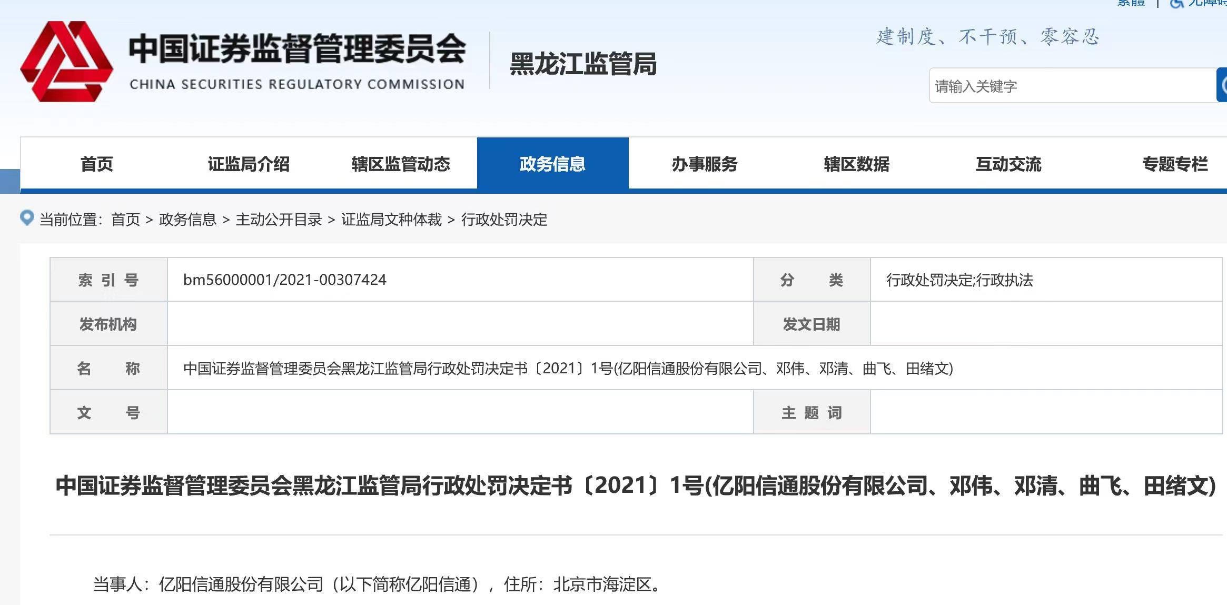Click the 中国证券监督管理委员会 header title
The width and height of the screenshot is (1227, 605).
297,49
